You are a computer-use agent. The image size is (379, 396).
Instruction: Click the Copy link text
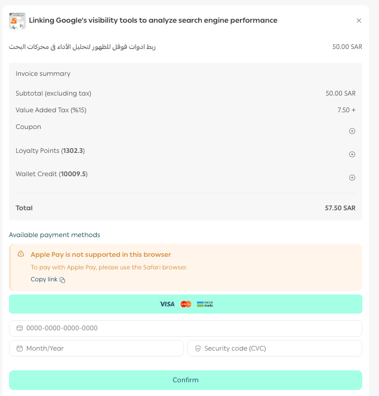[x=44, y=280]
